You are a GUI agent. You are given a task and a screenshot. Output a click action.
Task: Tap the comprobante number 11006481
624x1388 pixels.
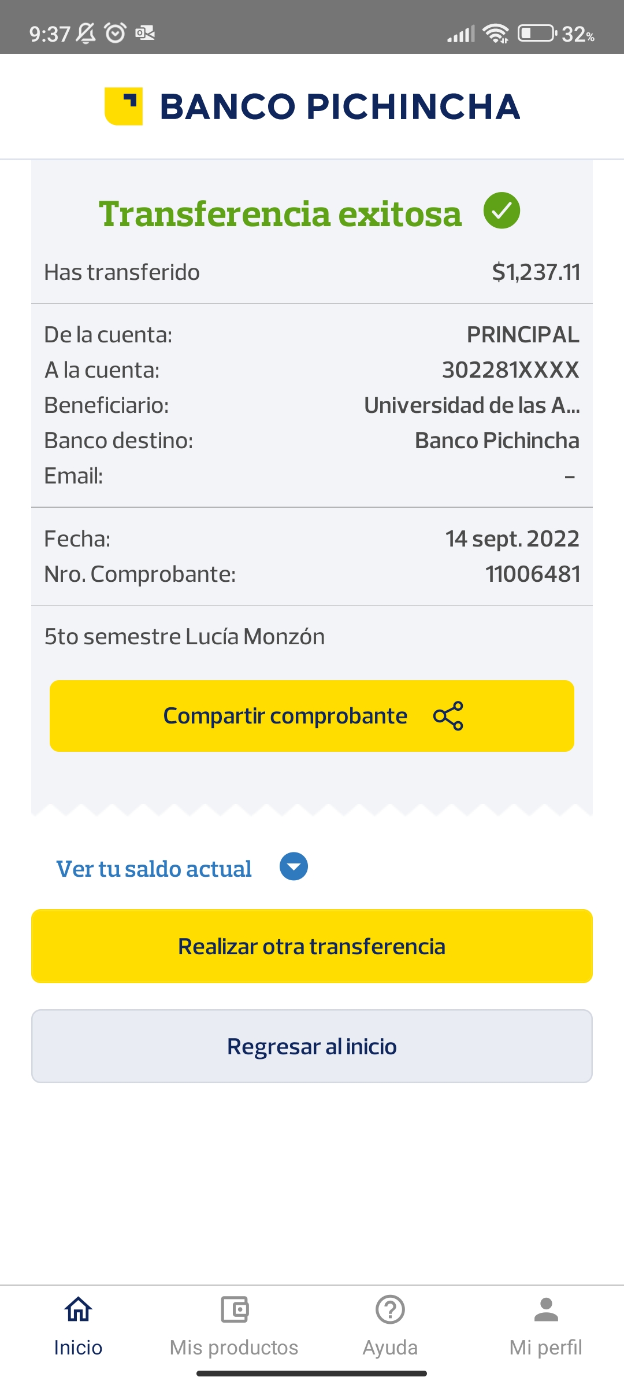532,574
